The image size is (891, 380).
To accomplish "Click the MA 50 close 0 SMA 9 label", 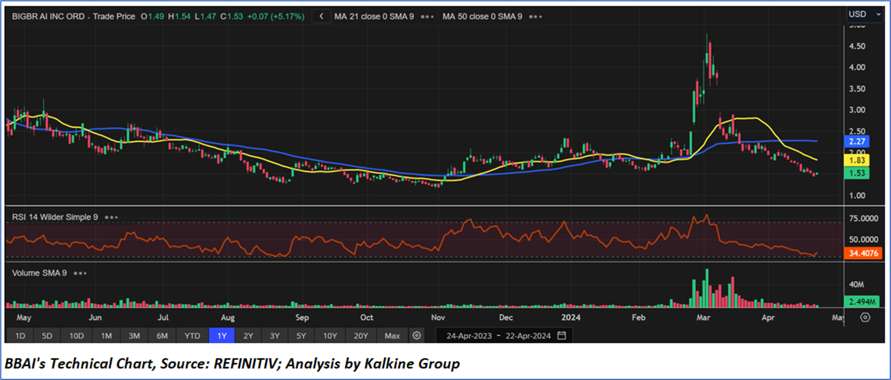I will [x=482, y=17].
